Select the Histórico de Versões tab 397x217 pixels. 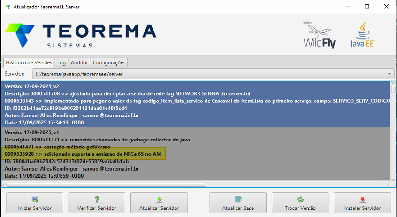(29, 62)
